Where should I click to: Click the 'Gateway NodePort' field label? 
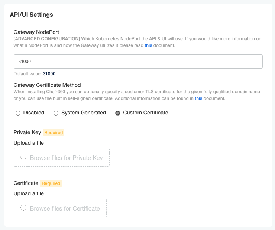[x=36, y=32]
